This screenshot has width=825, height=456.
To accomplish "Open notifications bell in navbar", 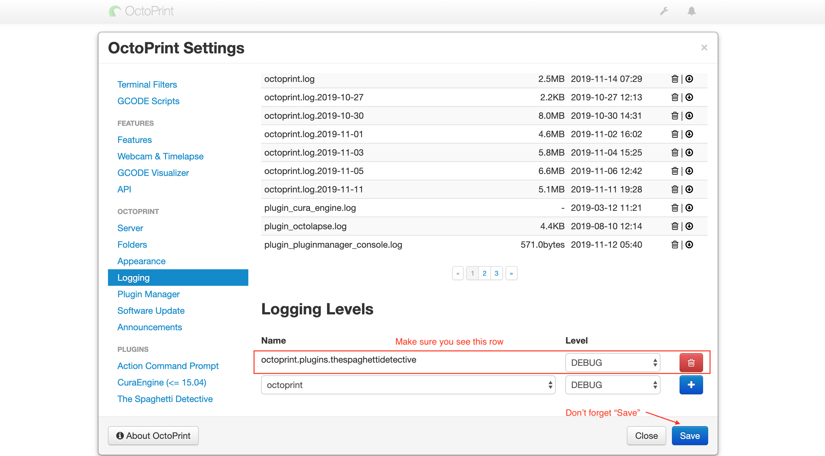I will click(x=691, y=11).
